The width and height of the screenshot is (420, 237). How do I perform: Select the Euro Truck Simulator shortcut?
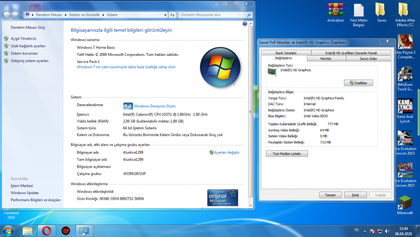pyautogui.click(x=405, y=79)
